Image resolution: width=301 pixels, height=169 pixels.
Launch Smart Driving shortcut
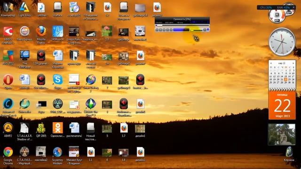point(91,83)
